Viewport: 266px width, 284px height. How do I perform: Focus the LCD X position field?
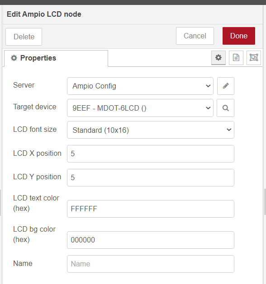coord(151,154)
